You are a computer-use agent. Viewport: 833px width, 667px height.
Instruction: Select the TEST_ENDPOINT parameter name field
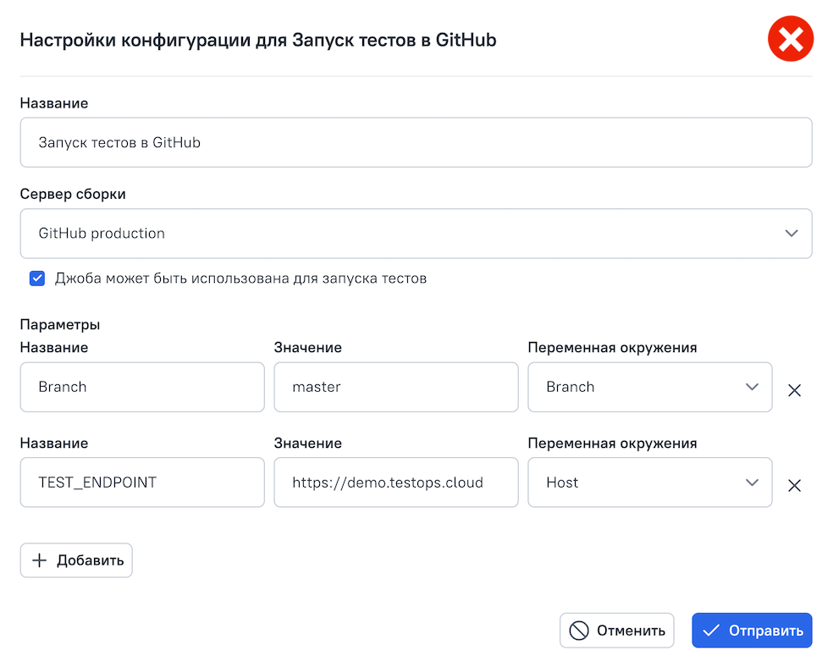coord(142,482)
